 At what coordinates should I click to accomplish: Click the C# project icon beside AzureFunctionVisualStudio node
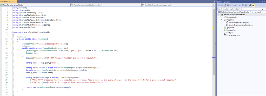tap(222, 15)
